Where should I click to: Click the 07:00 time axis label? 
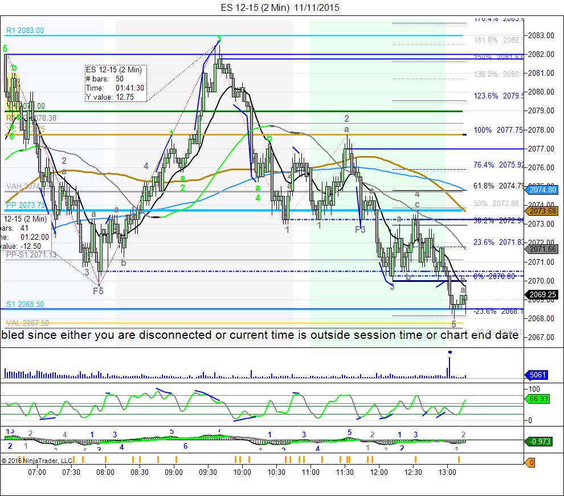pos(37,472)
